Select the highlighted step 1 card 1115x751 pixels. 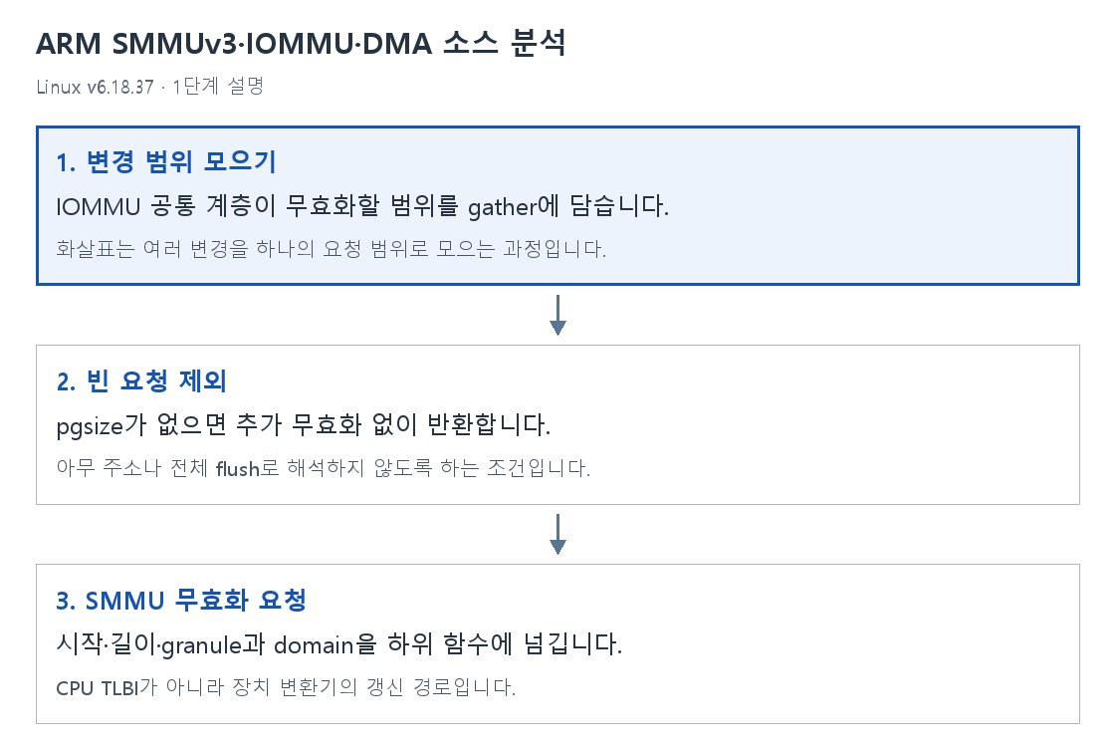[x=557, y=206]
